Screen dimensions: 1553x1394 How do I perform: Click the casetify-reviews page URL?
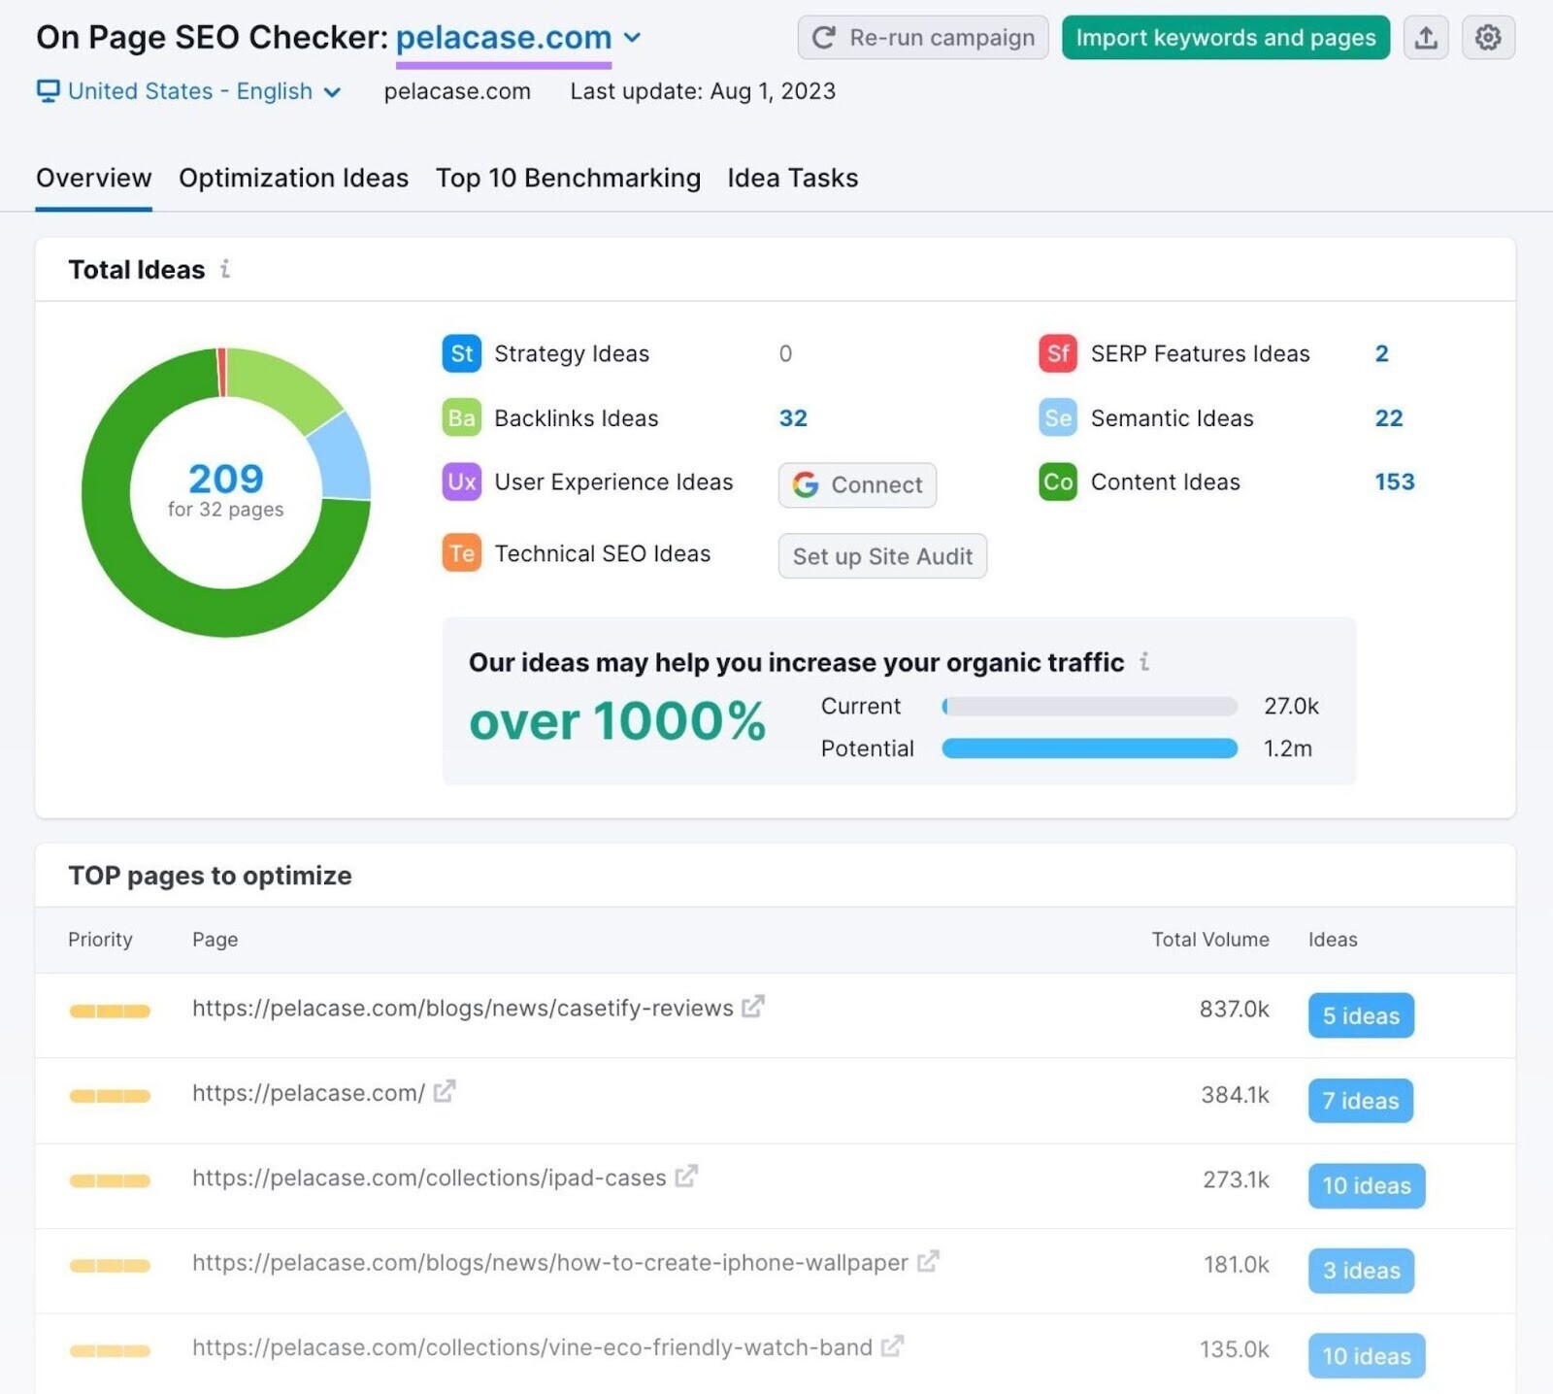462,1008
